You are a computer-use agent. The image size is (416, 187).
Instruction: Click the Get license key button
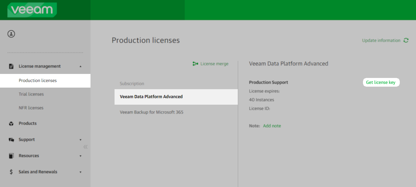[381, 82]
